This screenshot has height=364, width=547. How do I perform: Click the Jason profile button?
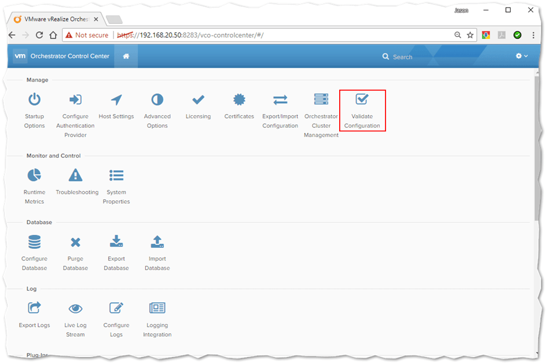click(x=461, y=10)
